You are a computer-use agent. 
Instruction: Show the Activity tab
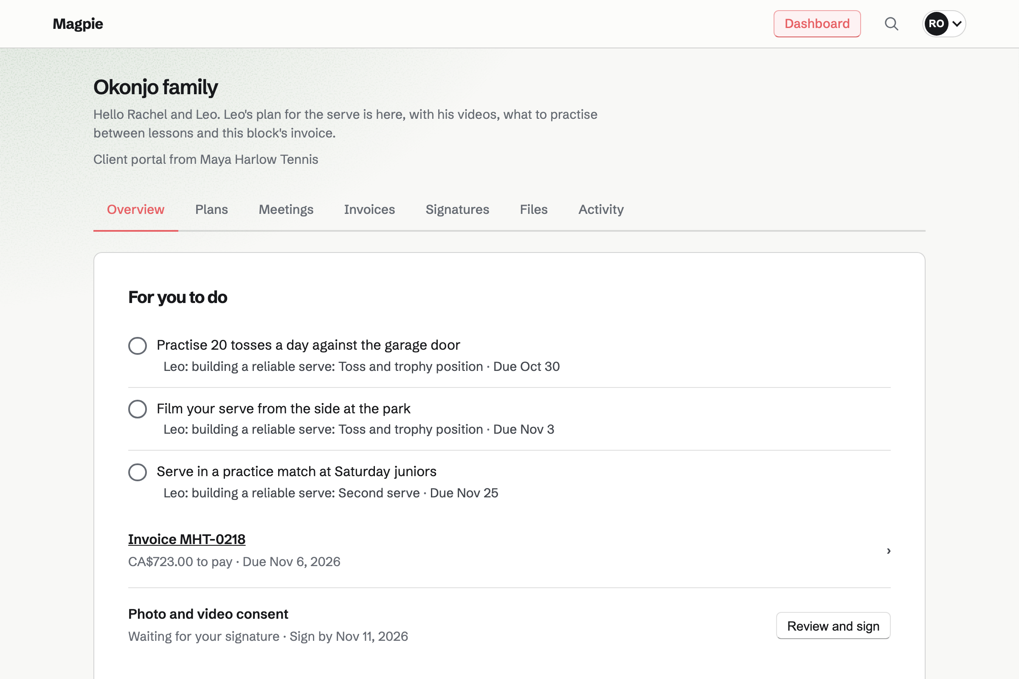pos(600,210)
